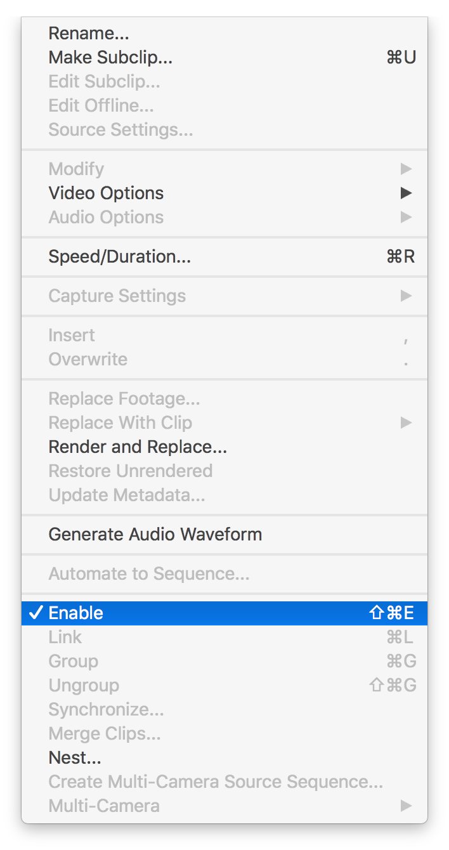Click the Modify submenu arrow
Image resolution: width=449 pixels, height=850 pixels.
click(406, 169)
